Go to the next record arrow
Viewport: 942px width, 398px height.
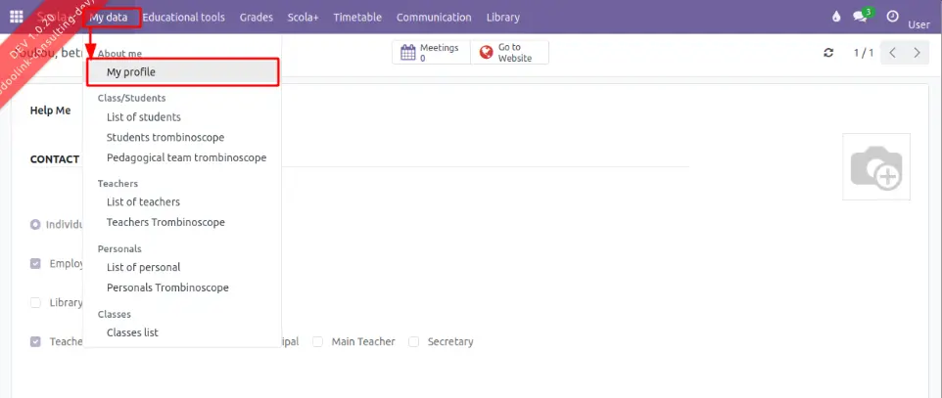tap(917, 53)
